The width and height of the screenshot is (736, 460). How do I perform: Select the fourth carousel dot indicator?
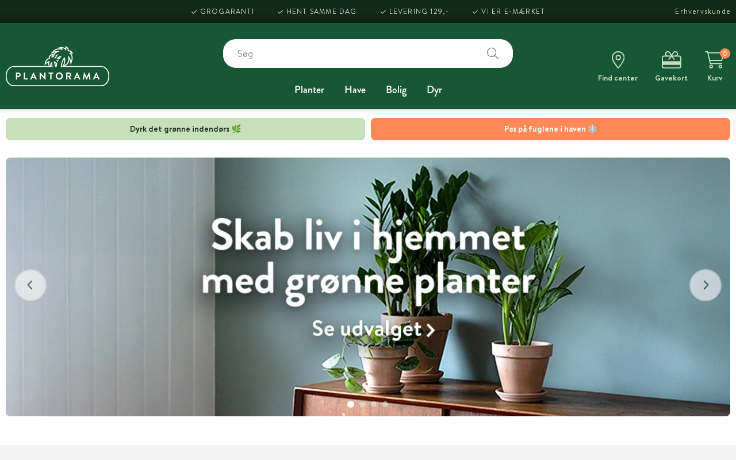(x=385, y=404)
